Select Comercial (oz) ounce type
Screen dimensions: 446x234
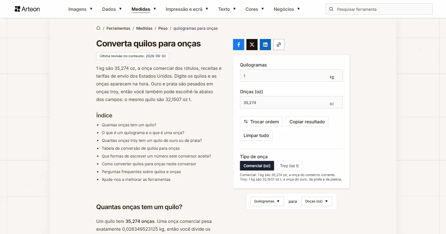(x=257, y=166)
